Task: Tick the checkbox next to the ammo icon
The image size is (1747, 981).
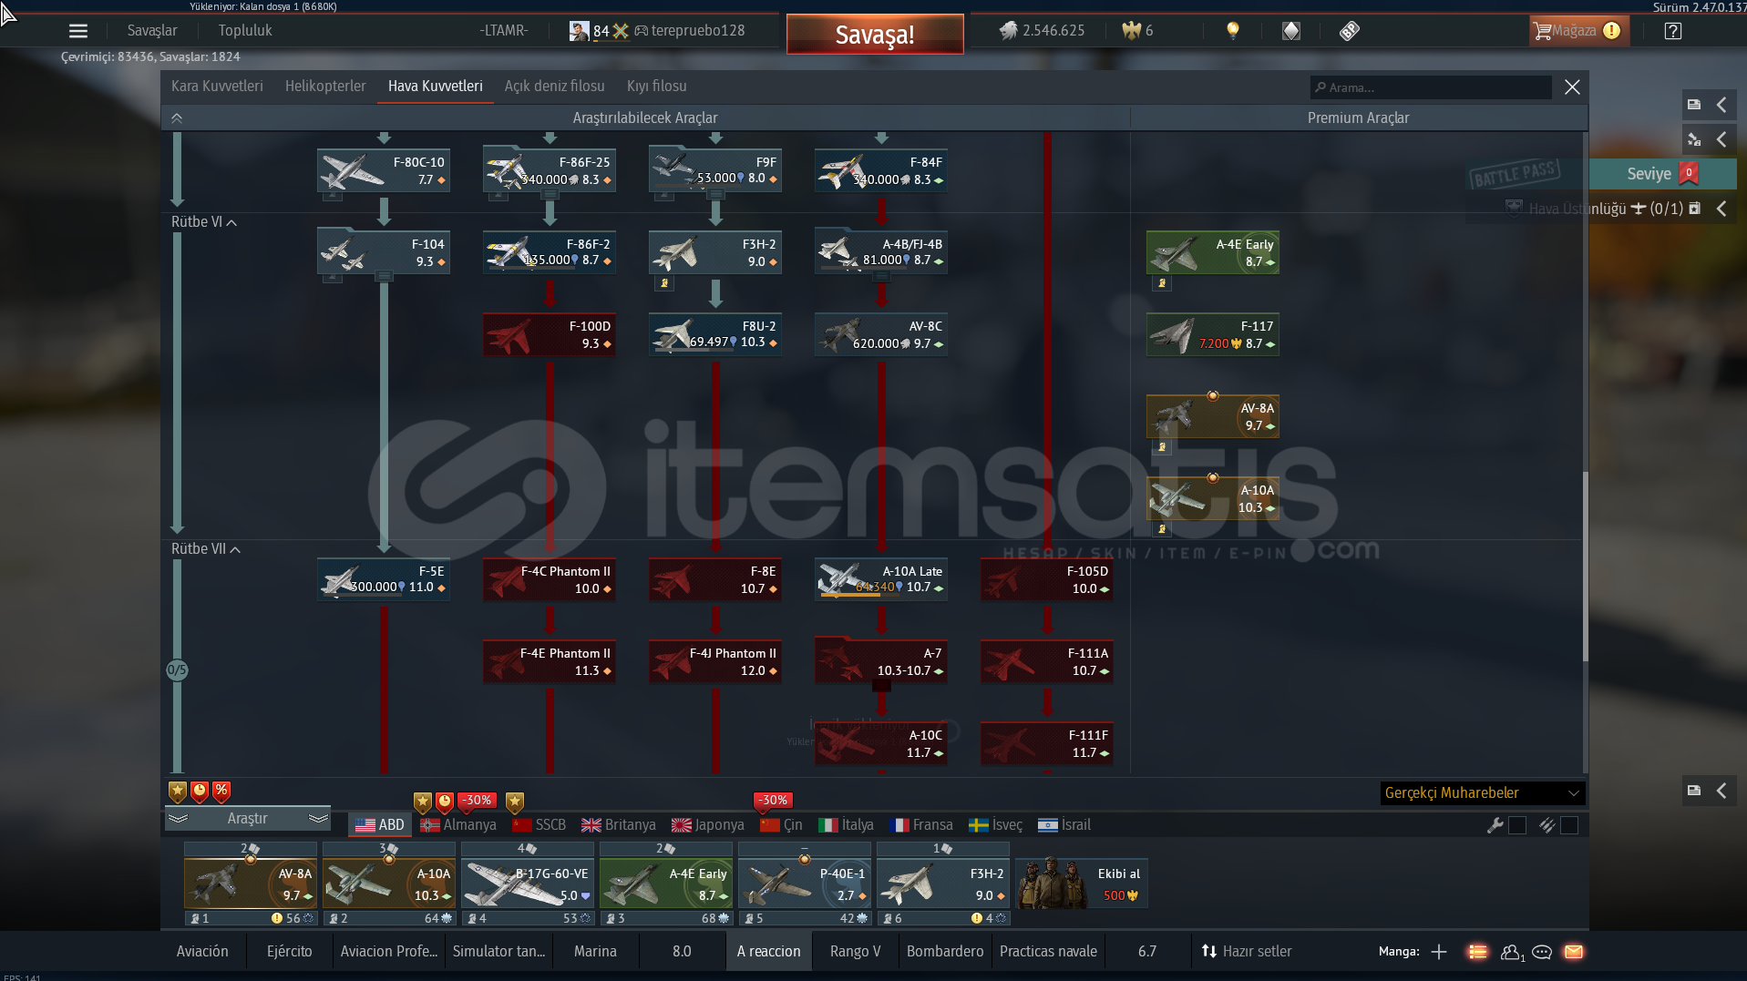Action: tap(1569, 825)
